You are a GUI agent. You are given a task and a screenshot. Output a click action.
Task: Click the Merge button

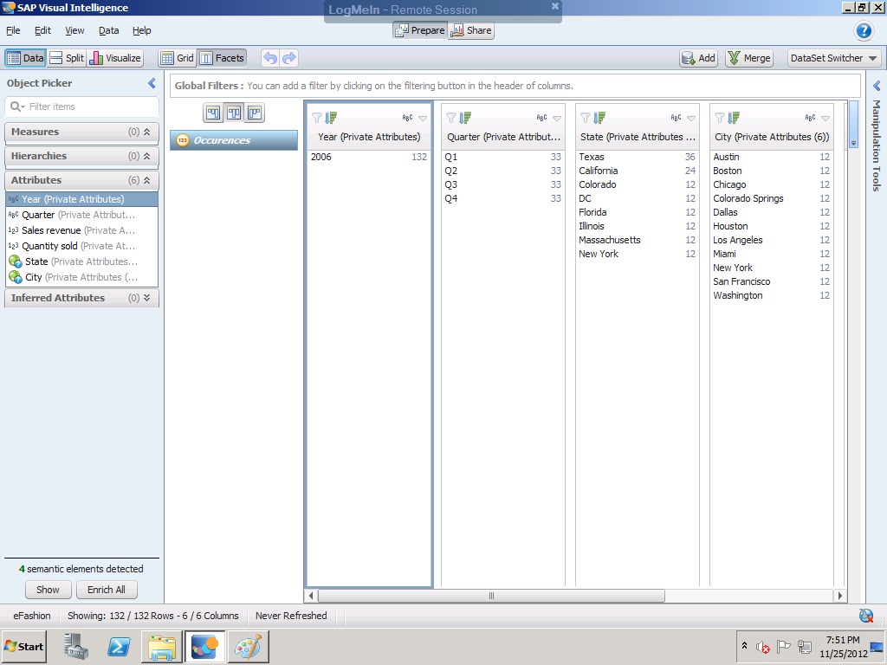click(x=749, y=58)
